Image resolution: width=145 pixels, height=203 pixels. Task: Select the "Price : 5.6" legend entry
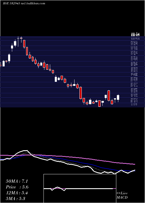(17, 187)
